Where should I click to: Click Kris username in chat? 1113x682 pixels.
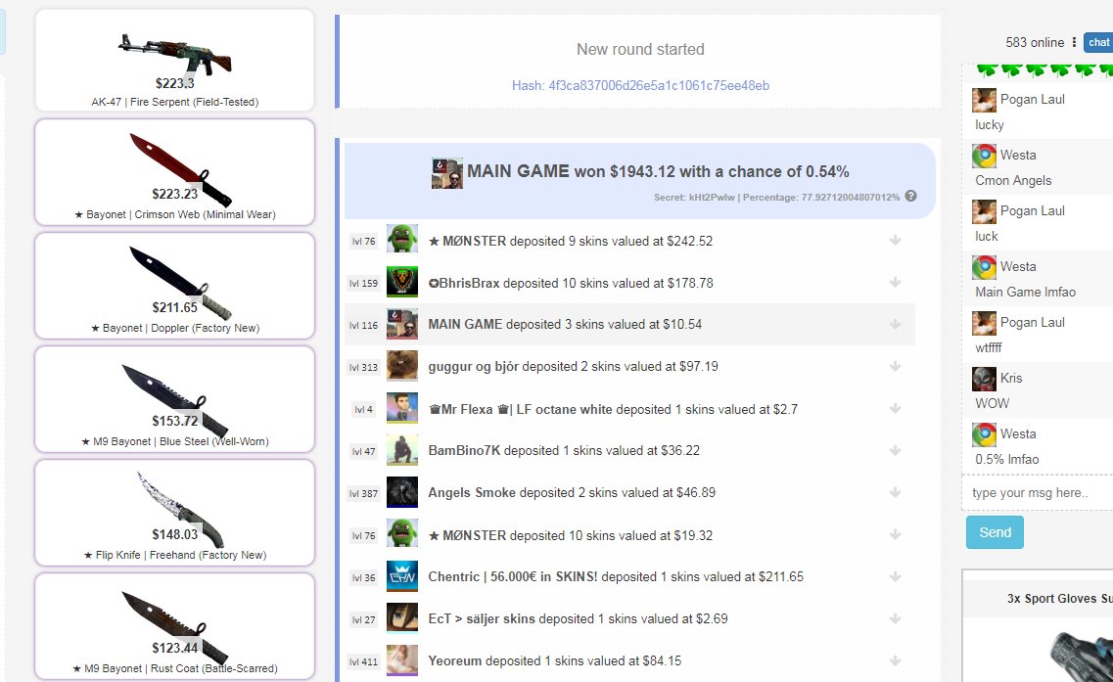(x=1011, y=379)
